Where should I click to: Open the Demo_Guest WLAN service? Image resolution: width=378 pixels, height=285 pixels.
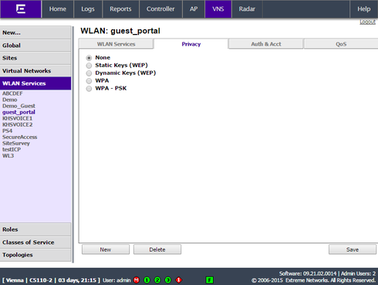click(19, 106)
